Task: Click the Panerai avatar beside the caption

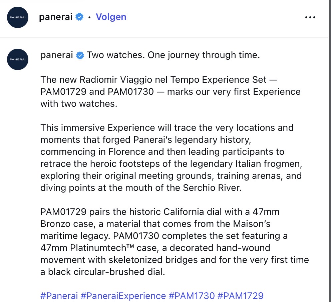Action: click(x=17, y=59)
